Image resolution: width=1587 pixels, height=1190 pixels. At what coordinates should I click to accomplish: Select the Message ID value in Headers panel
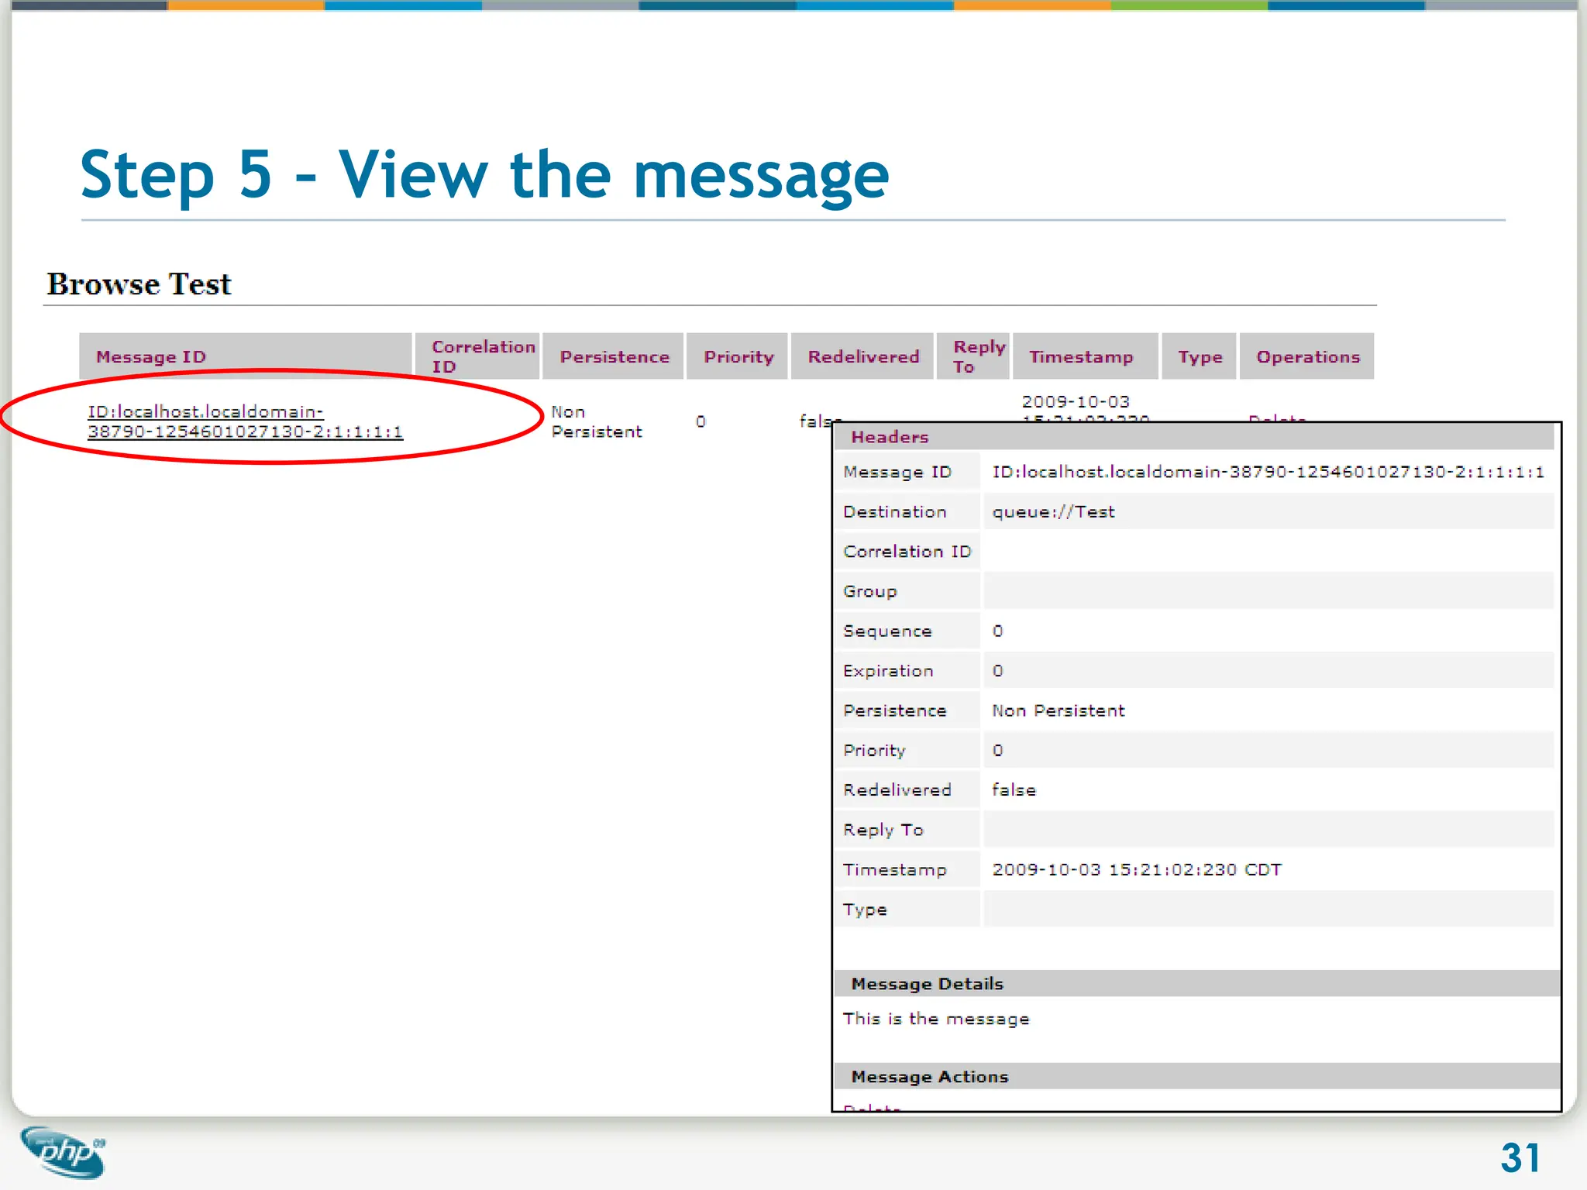click(1268, 472)
